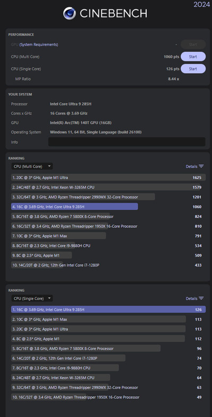Click the filter icon beside multi-core Details

(x=201, y=166)
